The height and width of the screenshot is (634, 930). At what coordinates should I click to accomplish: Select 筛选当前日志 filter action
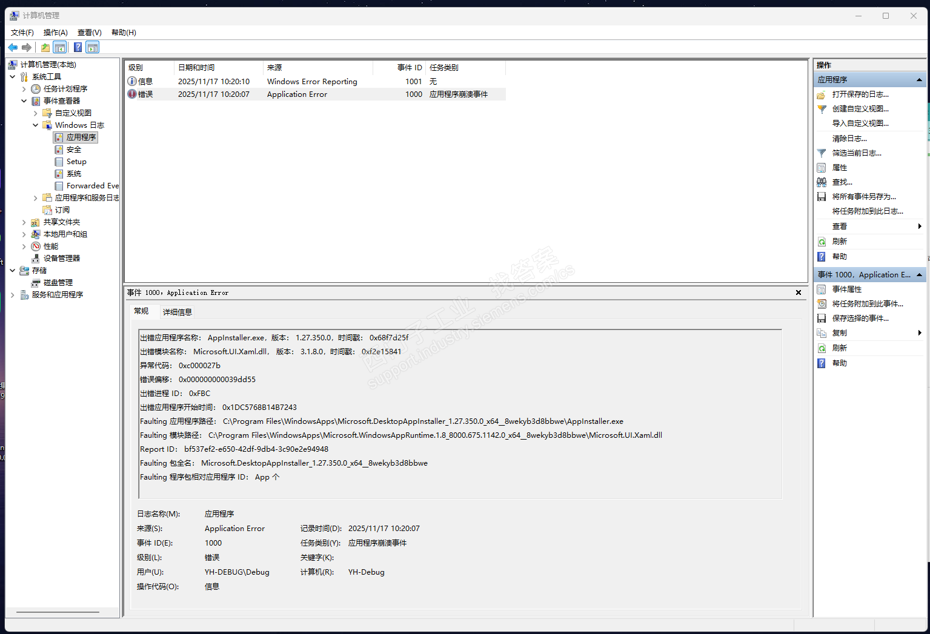click(857, 153)
